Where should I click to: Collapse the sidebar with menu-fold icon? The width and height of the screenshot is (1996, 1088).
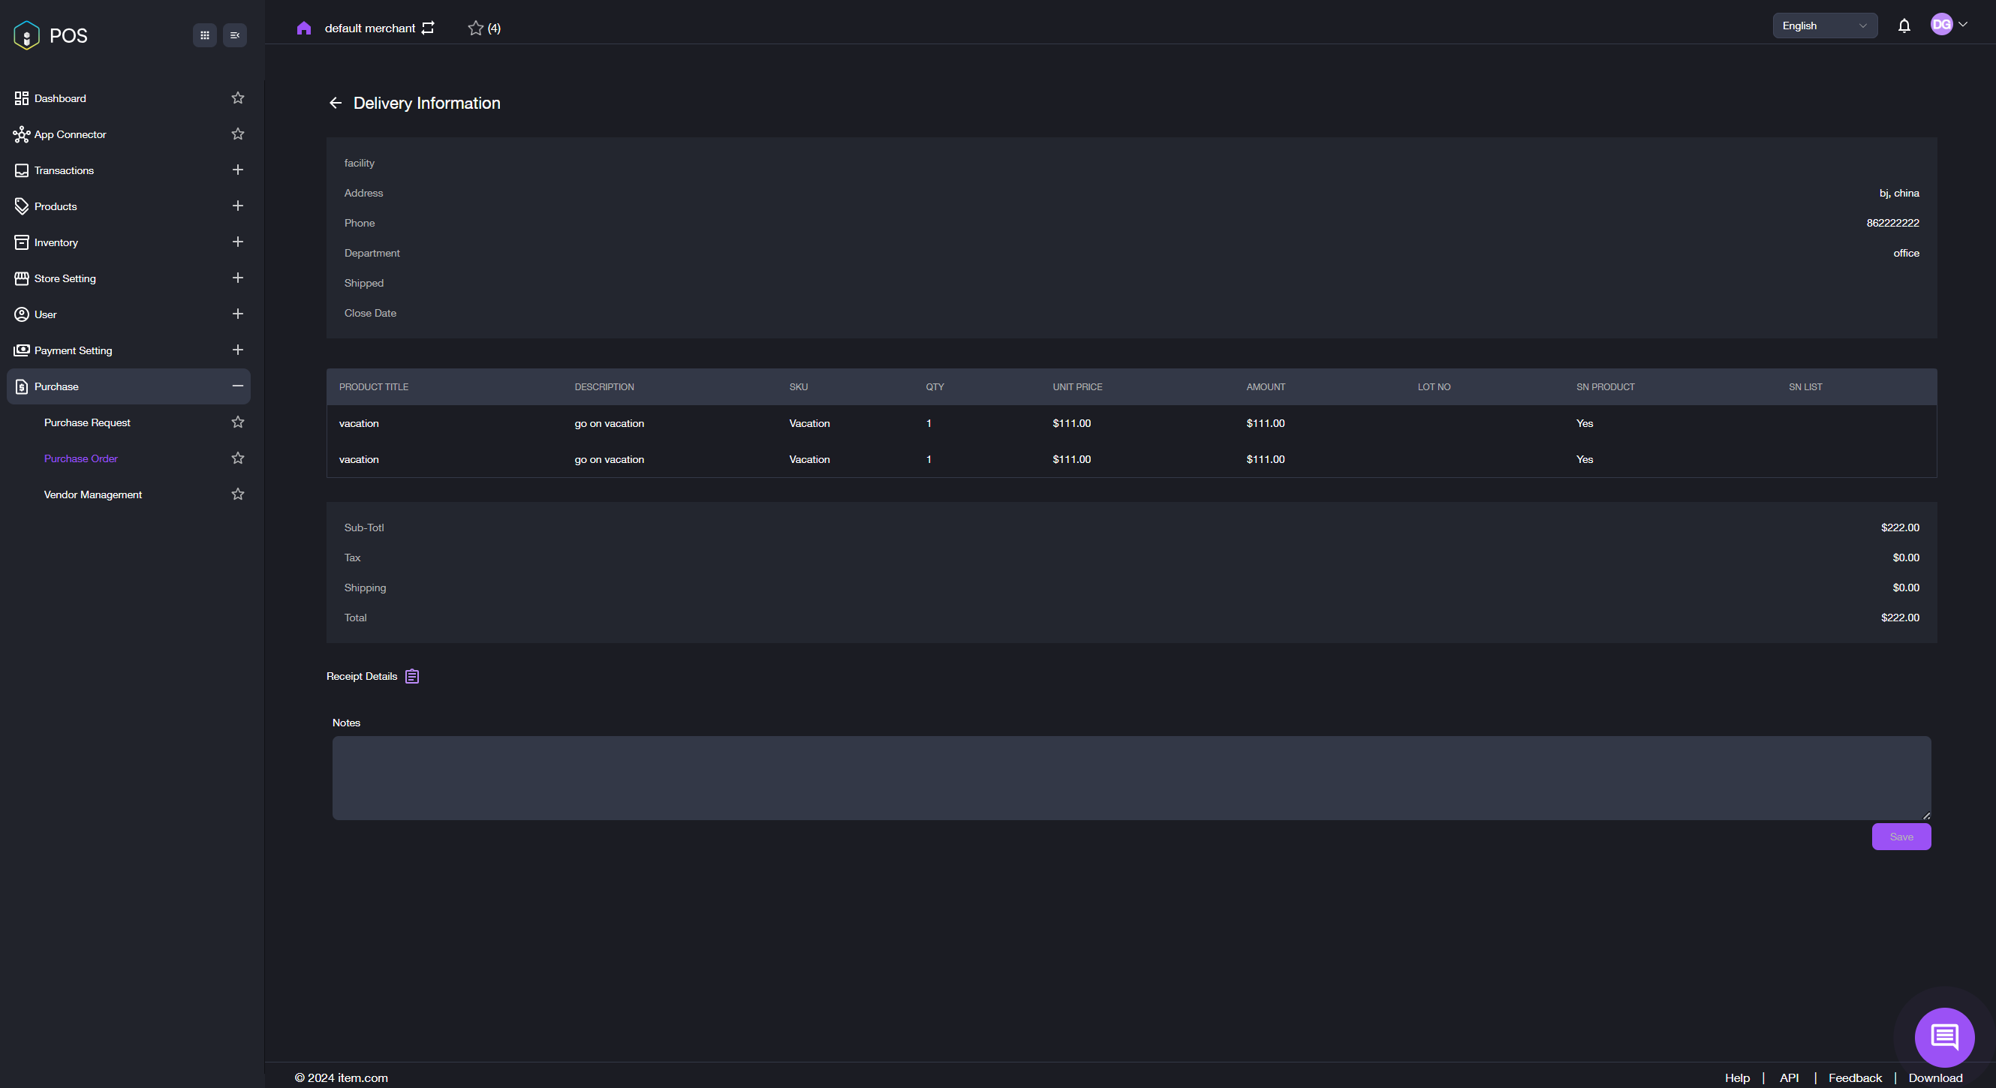[x=235, y=35]
